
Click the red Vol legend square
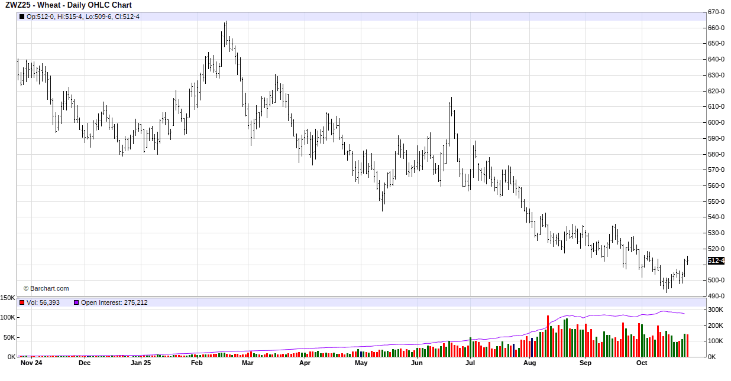coord(22,302)
